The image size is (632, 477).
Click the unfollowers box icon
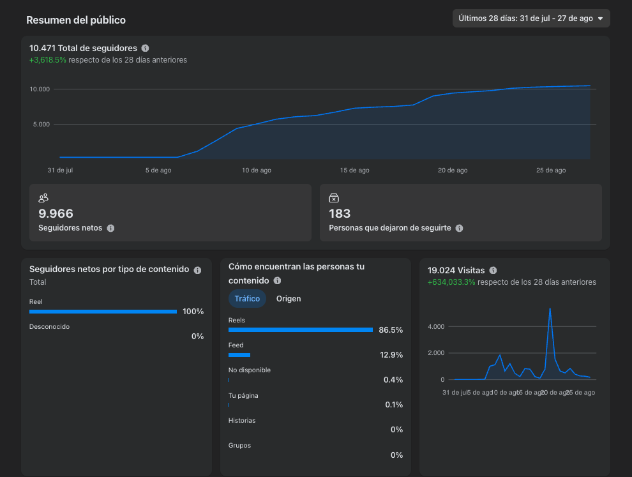(334, 198)
